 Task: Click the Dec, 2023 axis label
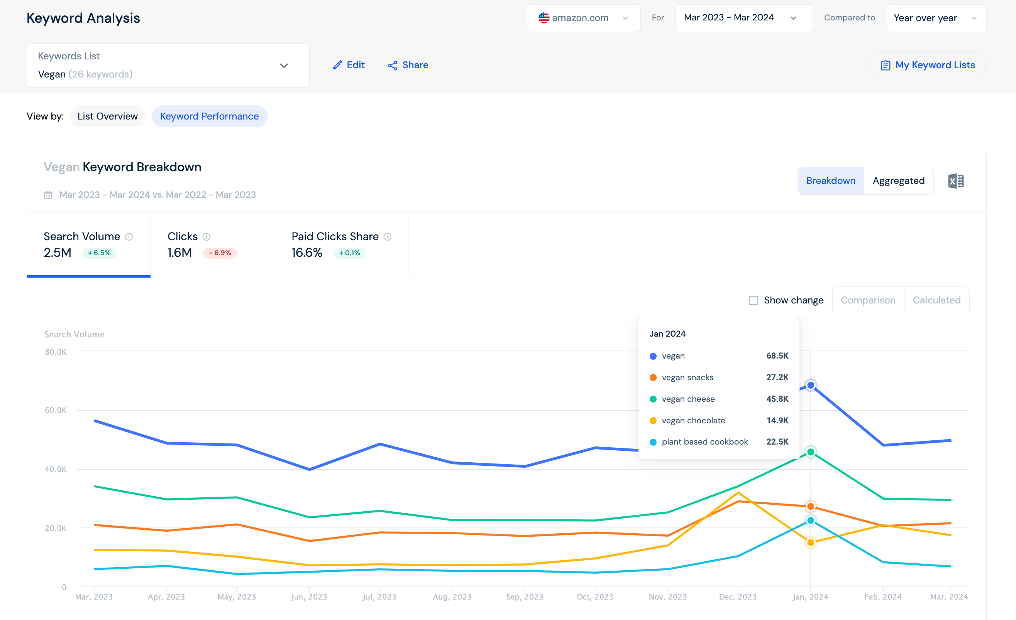[738, 597]
